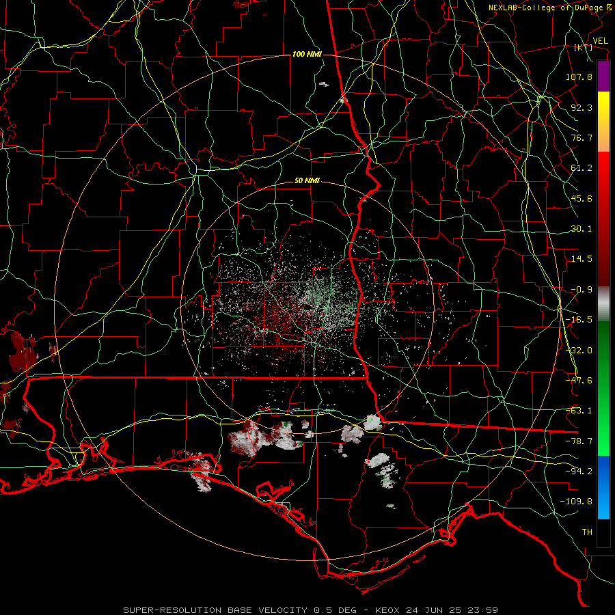Click the 50 NMI range ring label
The height and width of the screenshot is (615, 615).
(x=307, y=181)
